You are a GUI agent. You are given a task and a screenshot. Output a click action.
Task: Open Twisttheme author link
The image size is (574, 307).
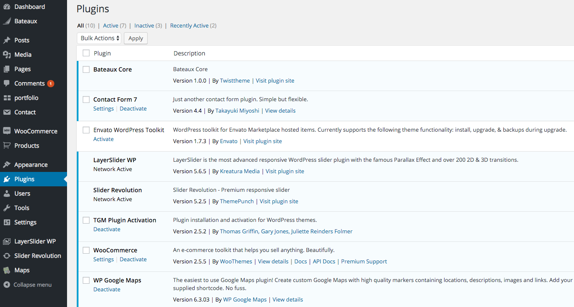tap(235, 80)
